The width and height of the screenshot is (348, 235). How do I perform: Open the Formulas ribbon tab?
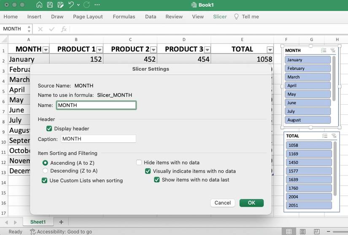click(124, 17)
